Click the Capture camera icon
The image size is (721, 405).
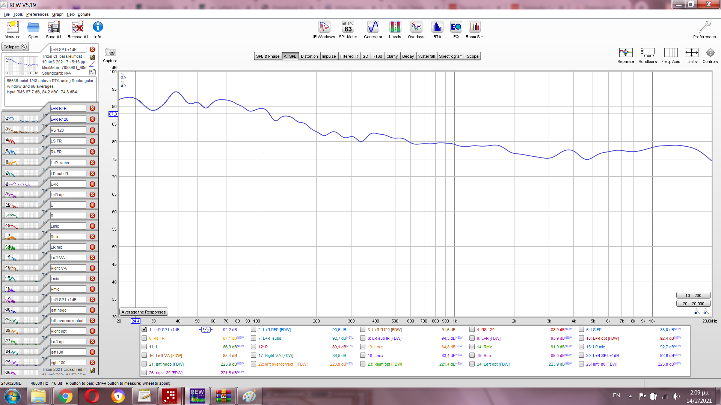(110, 53)
